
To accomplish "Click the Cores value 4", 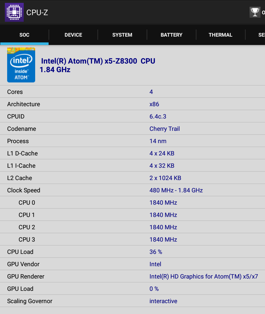I will 151,92.
